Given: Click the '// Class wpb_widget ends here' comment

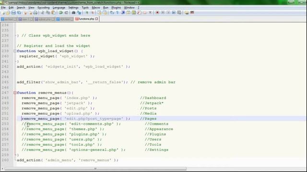Looking at the screenshot, I should (56, 35).
